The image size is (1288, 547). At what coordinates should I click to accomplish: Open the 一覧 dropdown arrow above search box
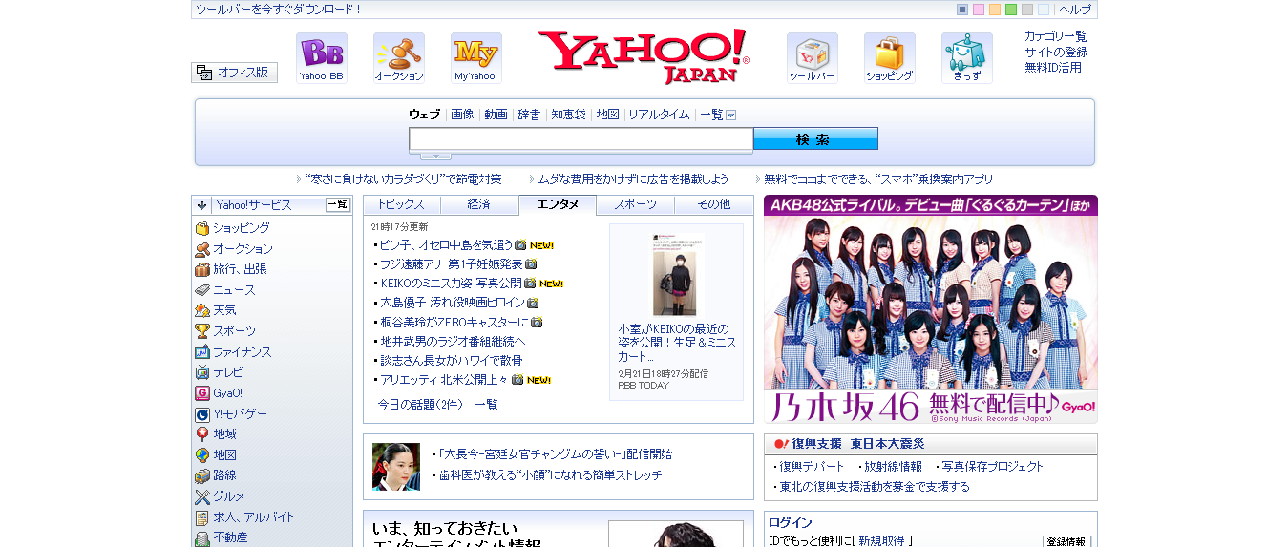pos(730,115)
